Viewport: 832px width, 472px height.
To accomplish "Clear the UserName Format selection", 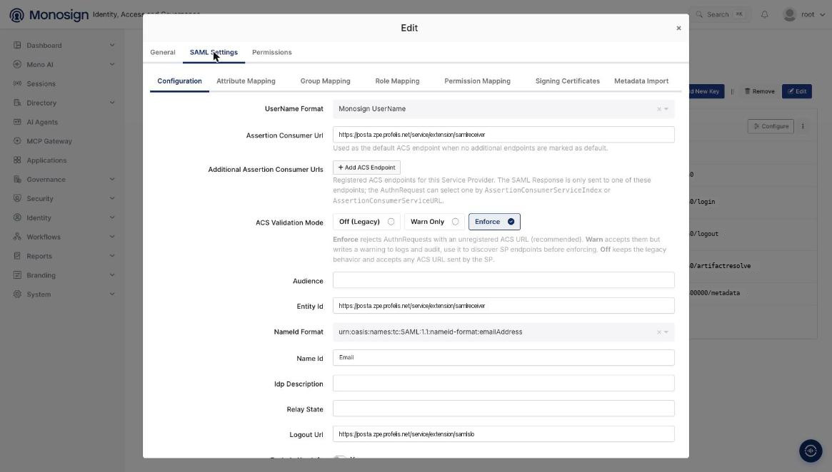I will [659, 109].
